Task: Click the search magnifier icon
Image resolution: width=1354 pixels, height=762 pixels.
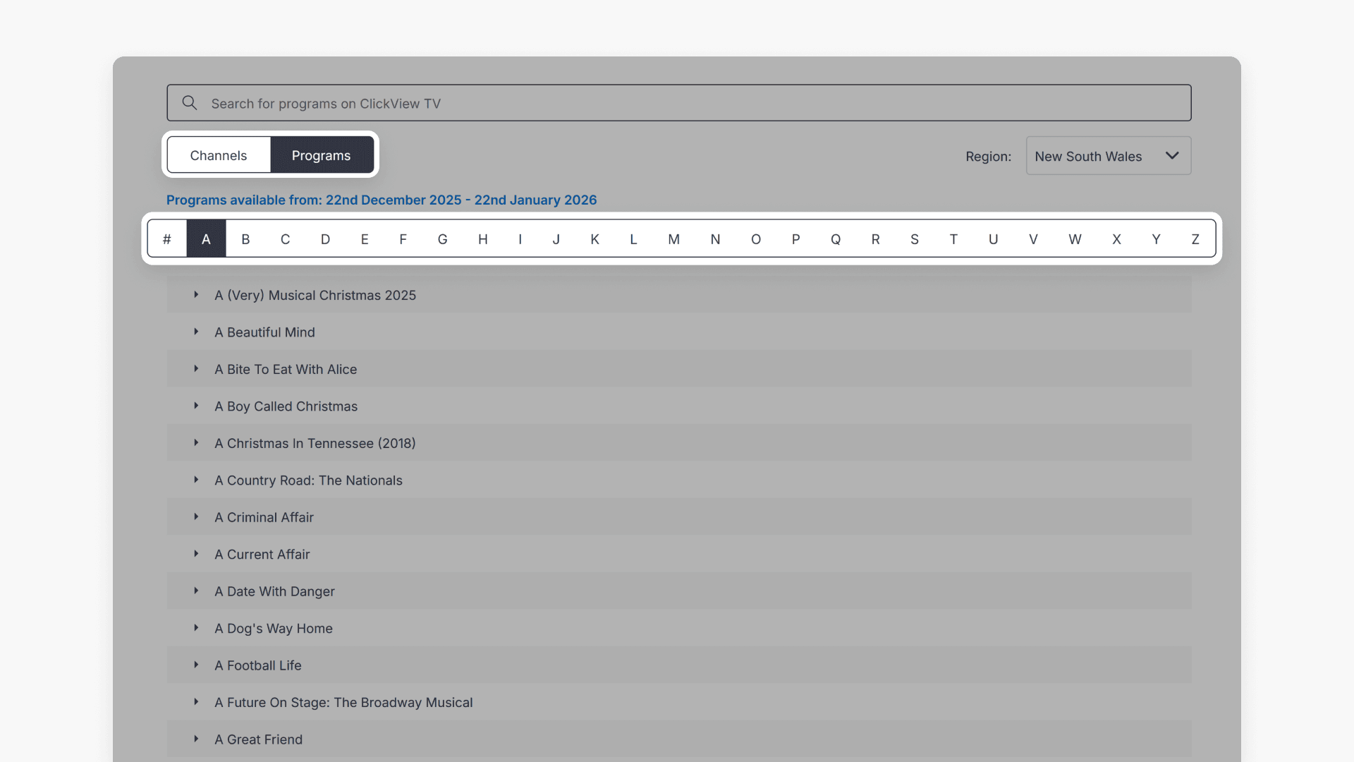Action: 189,103
